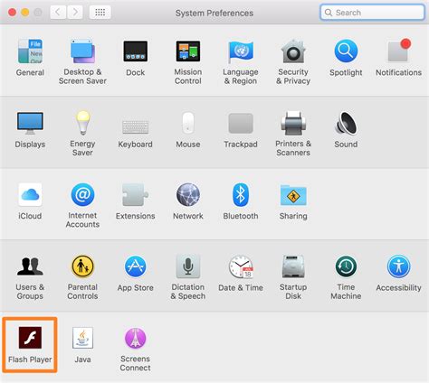This screenshot has width=429, height=383.
Task: Focus the Search field
Action: tap(372, 13)
